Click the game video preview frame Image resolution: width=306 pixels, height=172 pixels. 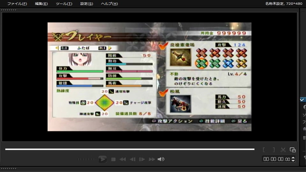149,77
